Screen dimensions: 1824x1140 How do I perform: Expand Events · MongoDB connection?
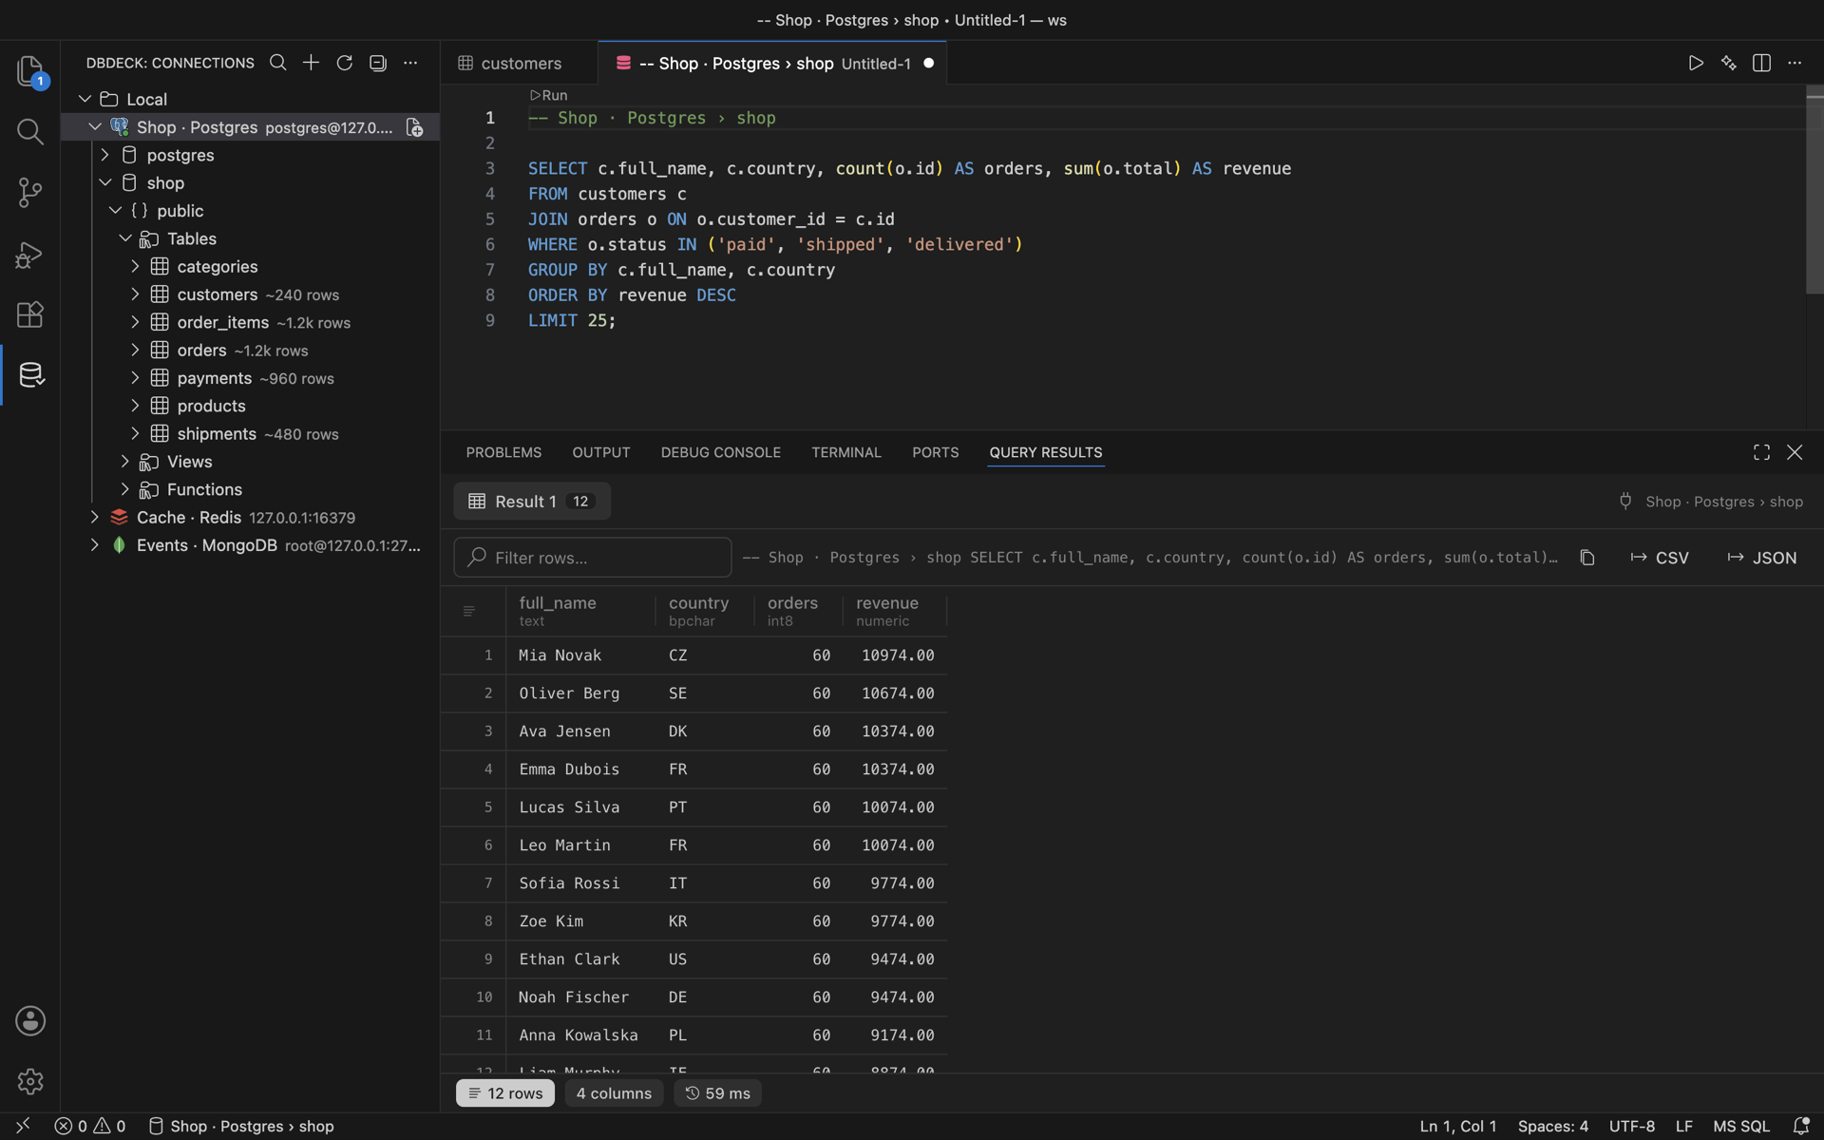point(95,545)
